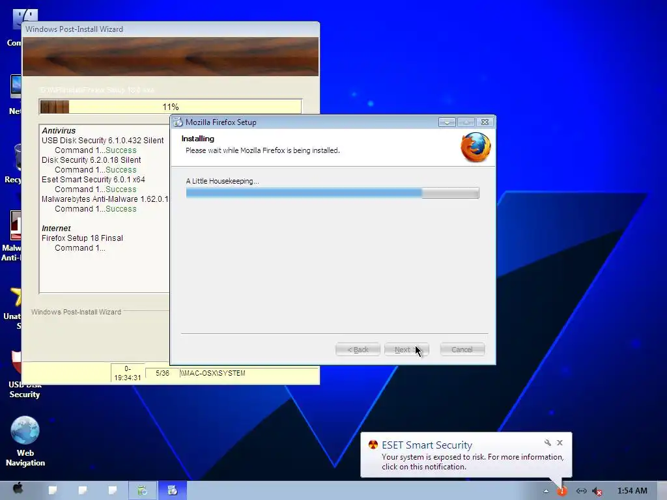This screenshot has height=500, width=667.
Task: Click the '5/36' counter field
Action: pos(162,373)
